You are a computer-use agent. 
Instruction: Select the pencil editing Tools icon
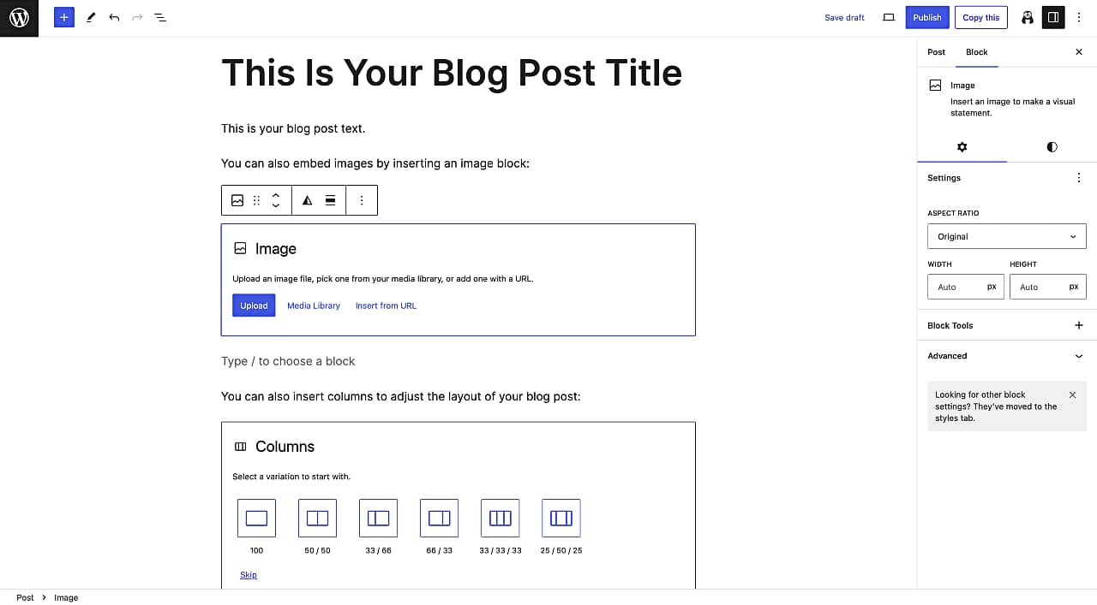click(92, 17)
